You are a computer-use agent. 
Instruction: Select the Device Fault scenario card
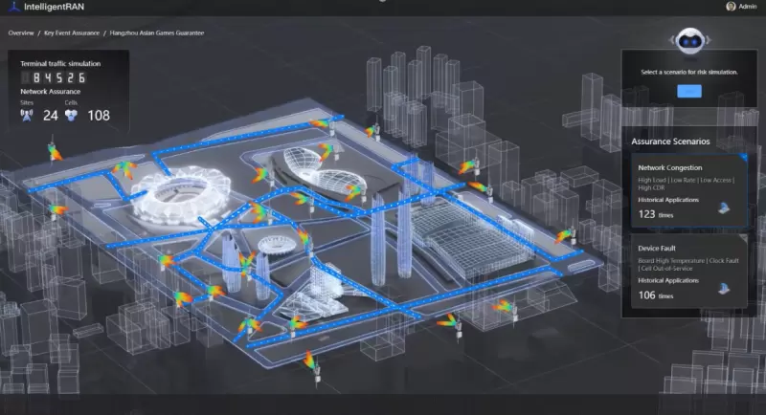click(x=688, y=272)
